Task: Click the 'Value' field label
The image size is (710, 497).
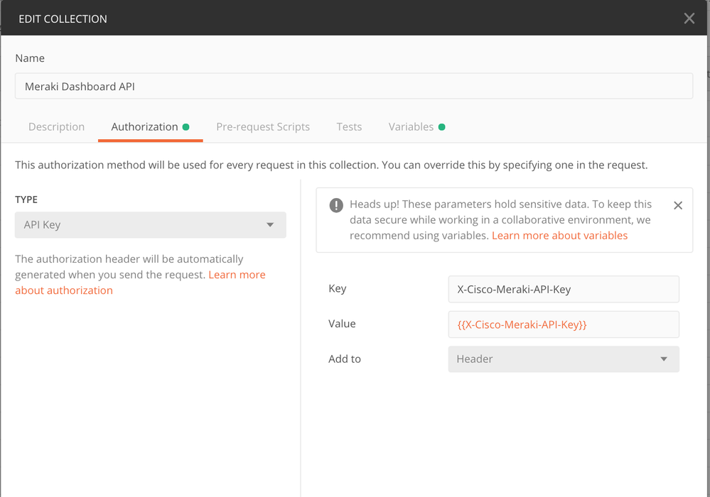Action: coord(342,324)
